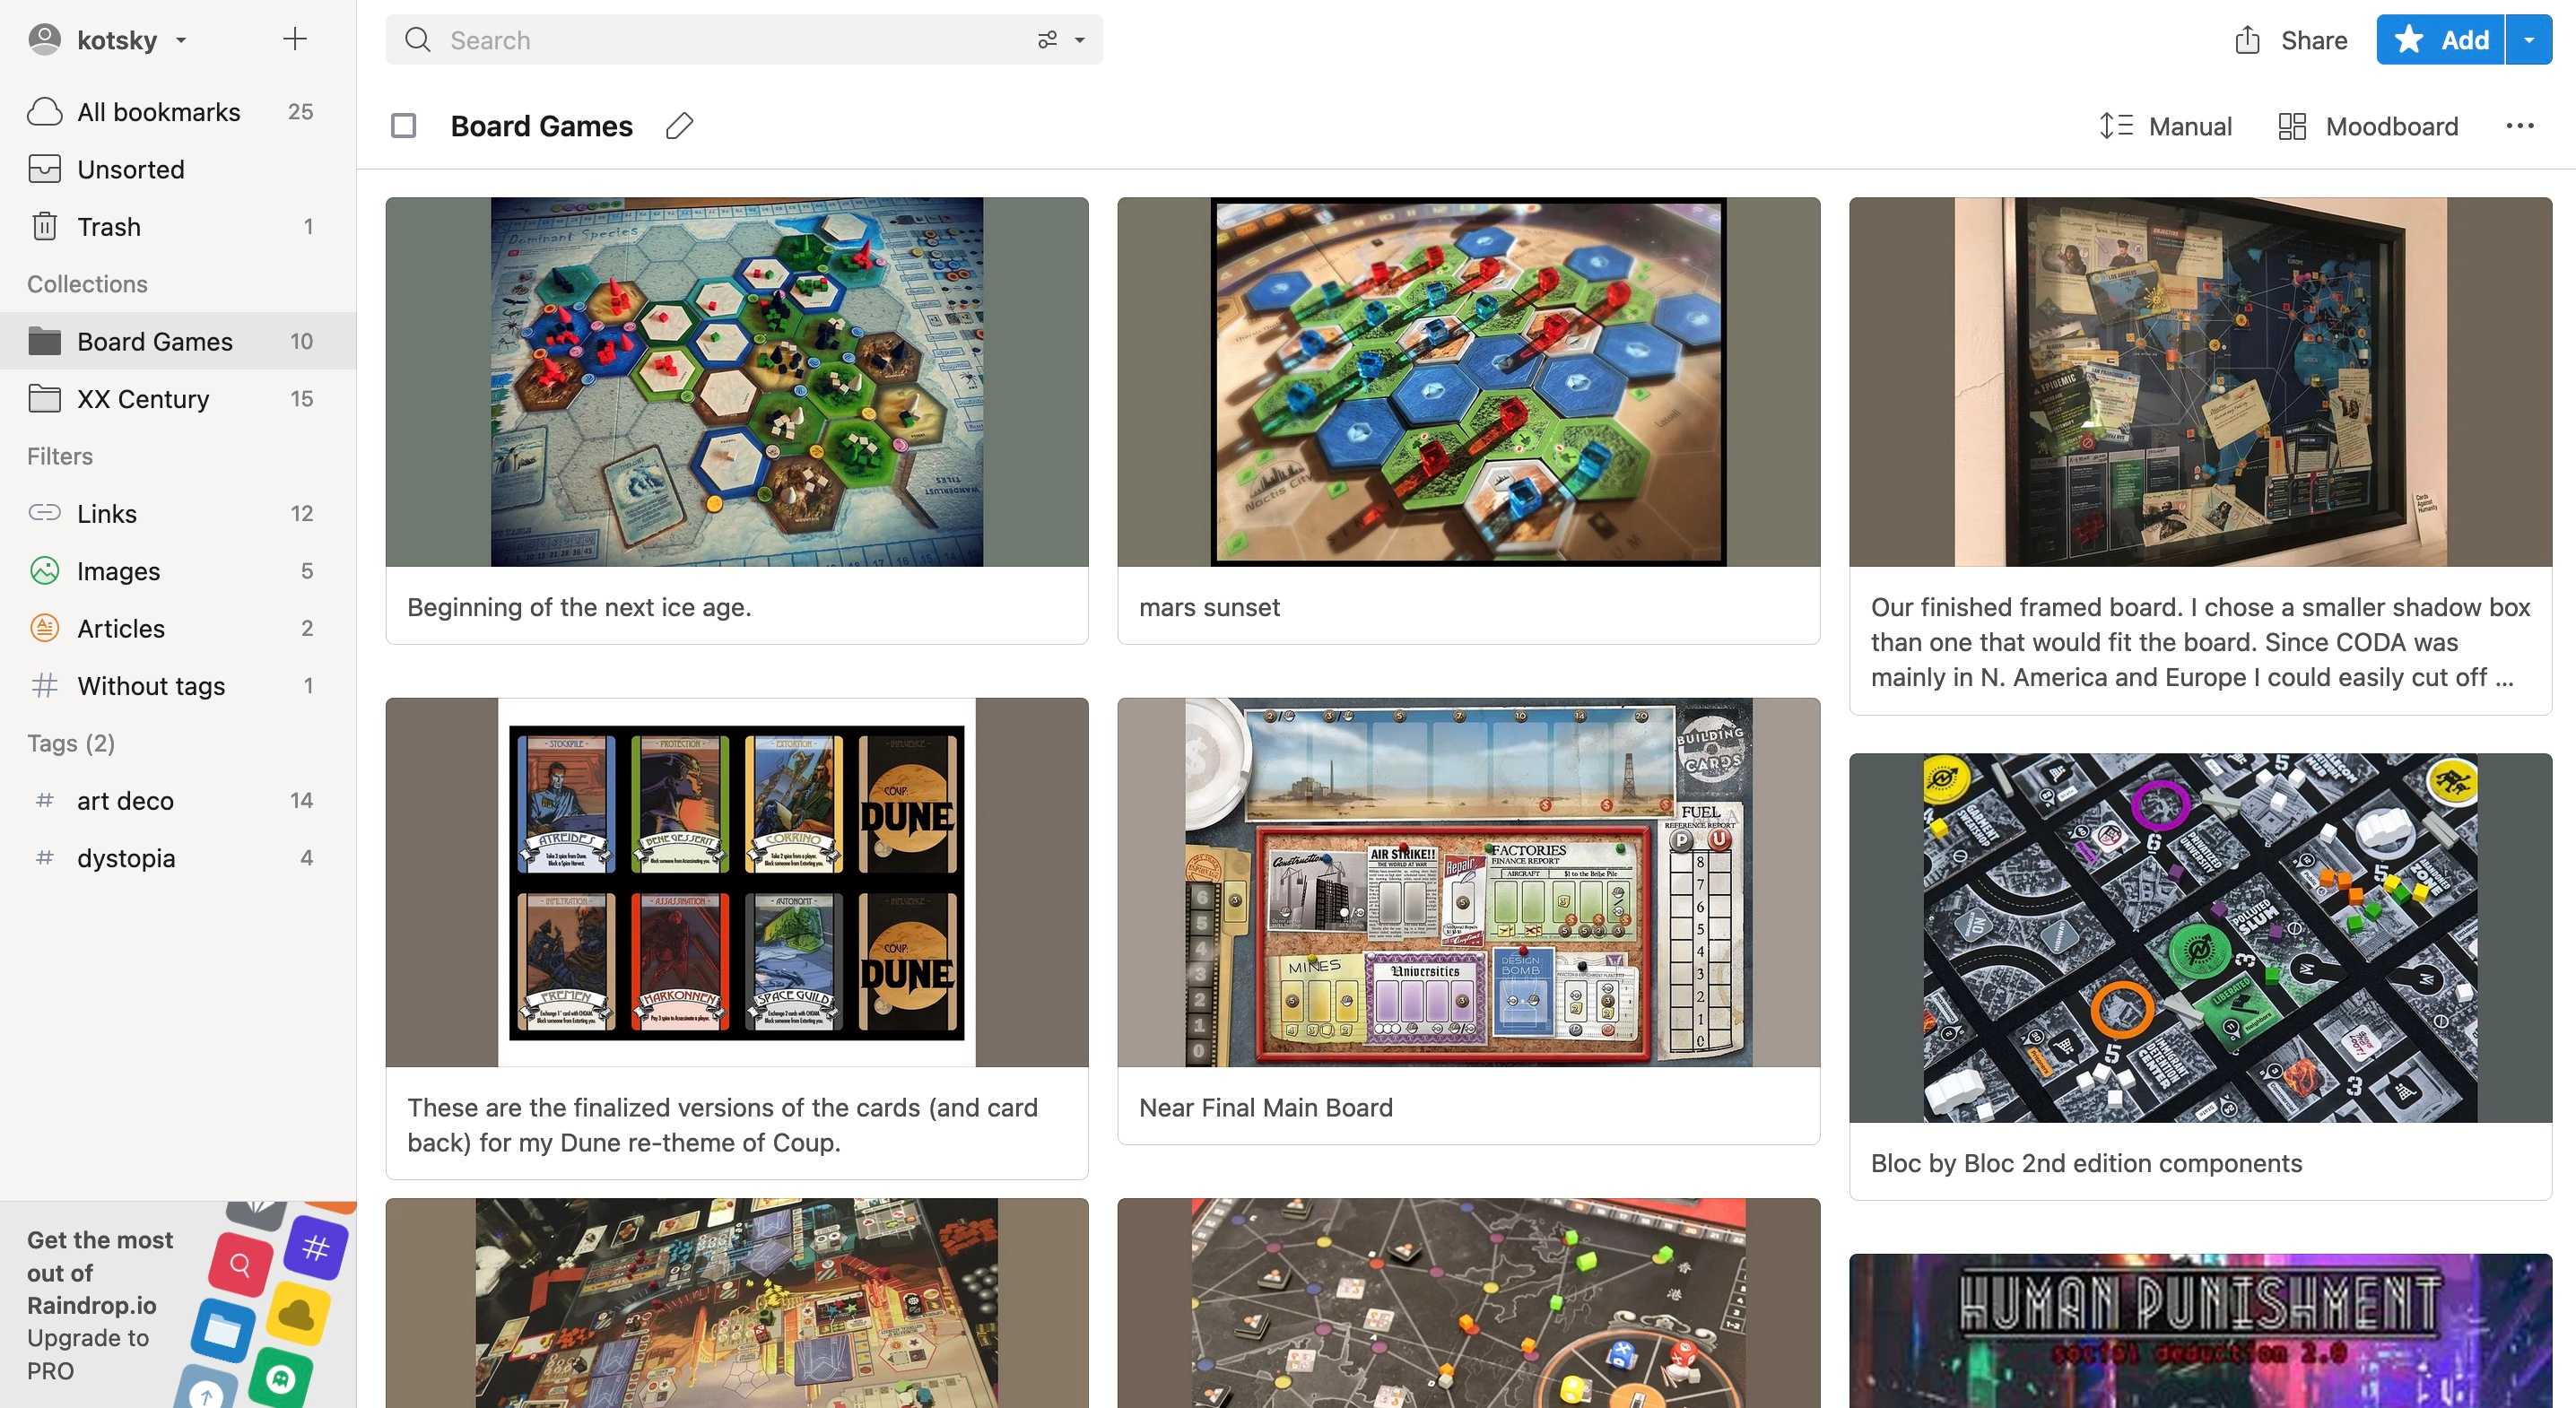This screenshot has width=2576, height=1408.
Task: Click the search filter settings icon
Action: pos(1047,40)
